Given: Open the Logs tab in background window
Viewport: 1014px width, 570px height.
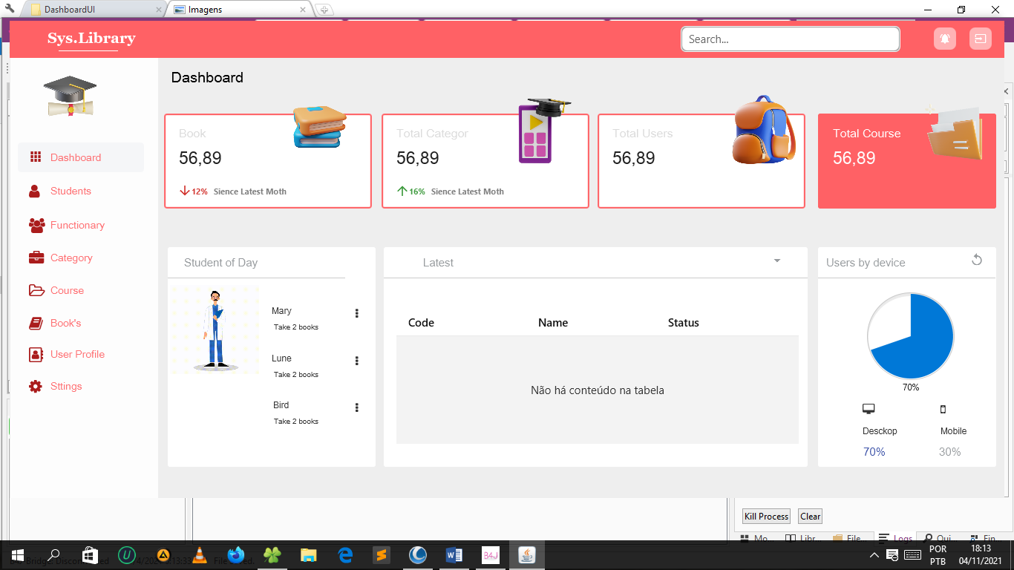Looking at the screenshot, I should coord(895,539).
